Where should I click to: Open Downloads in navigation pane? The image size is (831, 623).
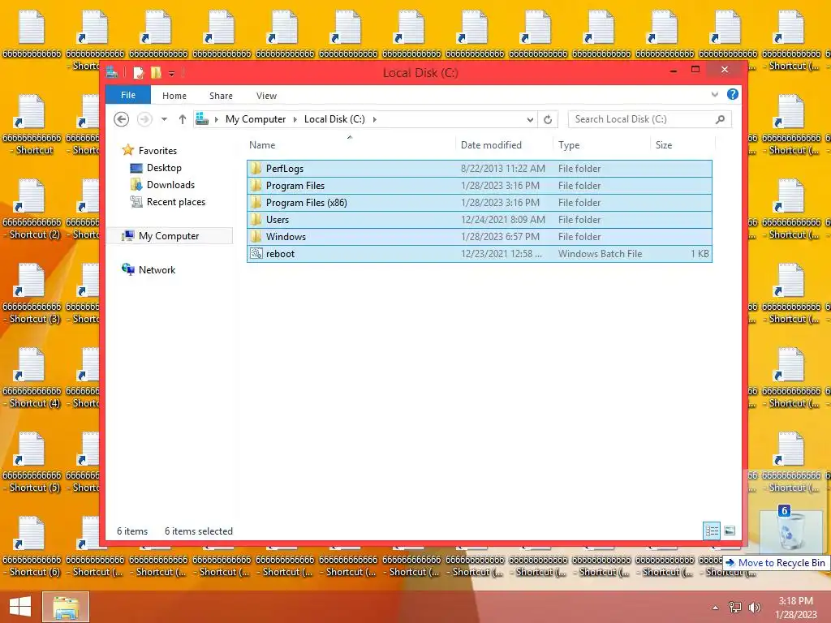pos(170,185)
